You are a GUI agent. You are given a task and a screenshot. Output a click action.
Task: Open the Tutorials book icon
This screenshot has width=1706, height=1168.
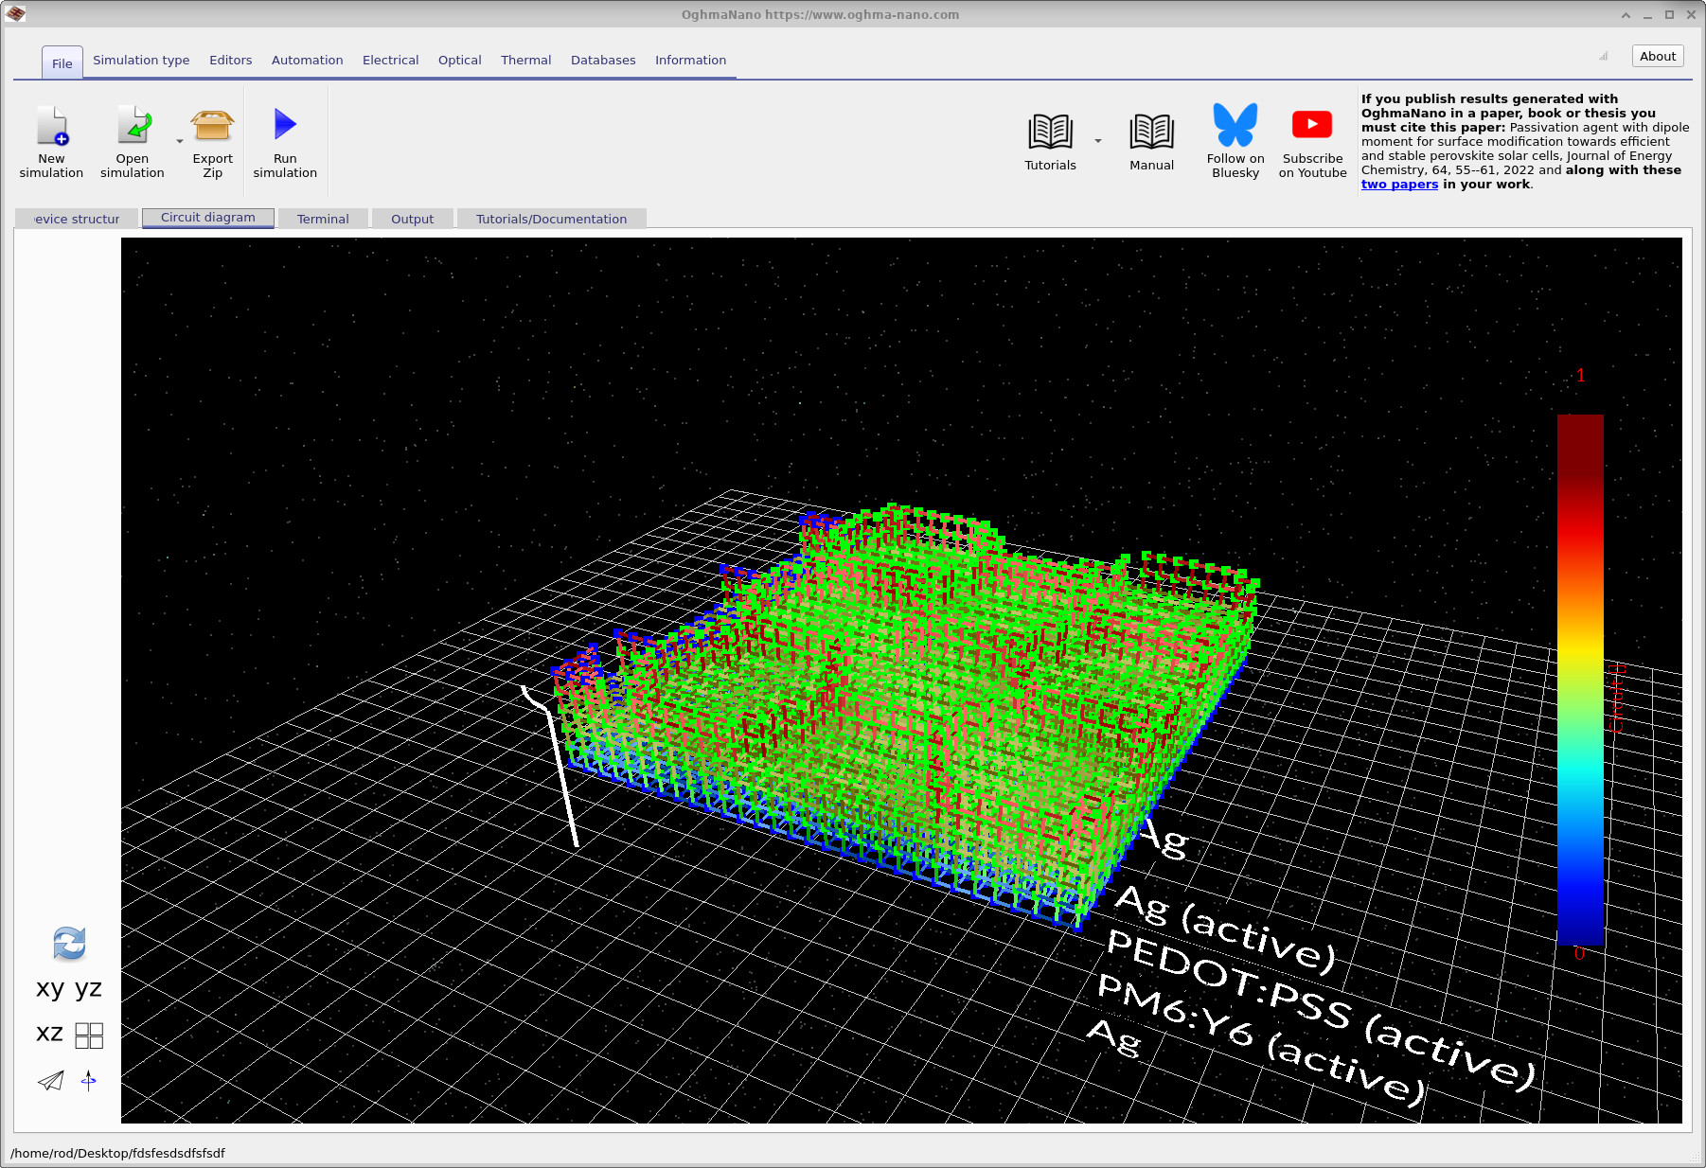click(1050, 133)
